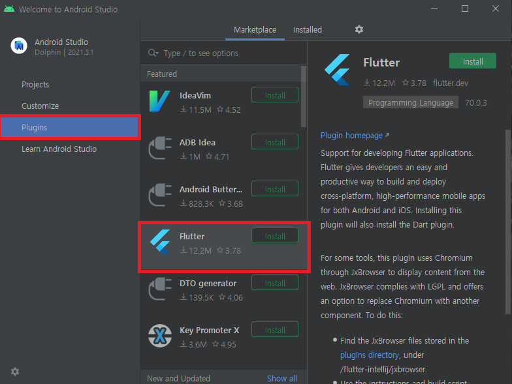This screenshot has width=512, height=384.
Task: Click the Key Promoter X icon
Action: pyautogui.click(x=160, y=336)
